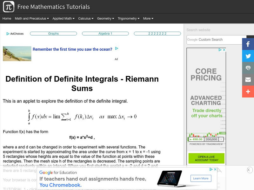Open 'Remember the first time you saw the ocean?' link
Viewport: 254px width, 190px height.
point(72,49)
